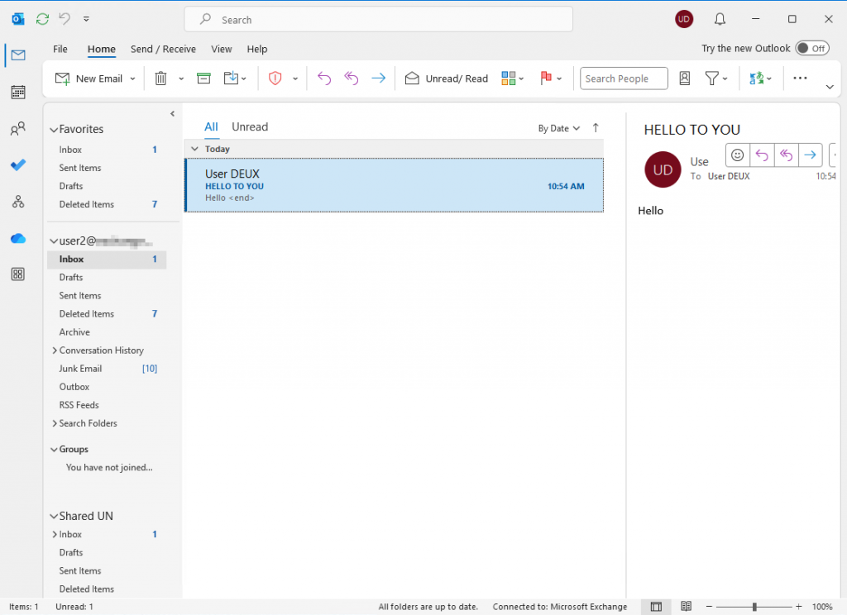Viewport: 847px width, 615px height.
Task: Forward the message using the Forward arrow icon
Action: (x=378, y=78)
